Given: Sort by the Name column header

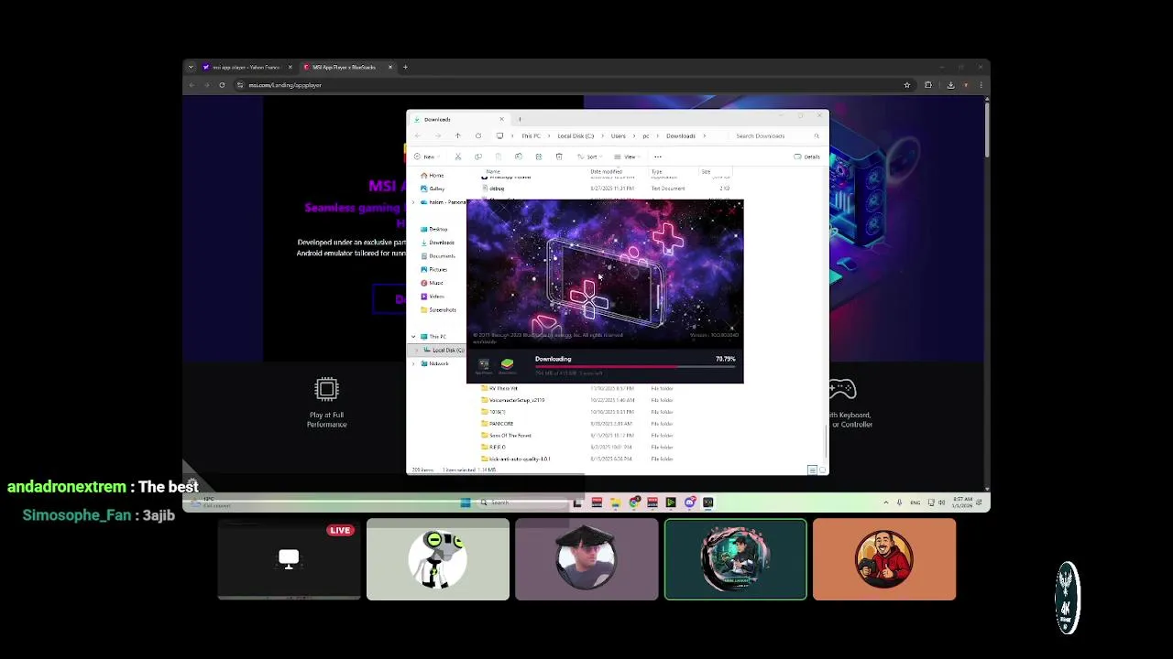Looking at the screenshot, I should (493, 171).
